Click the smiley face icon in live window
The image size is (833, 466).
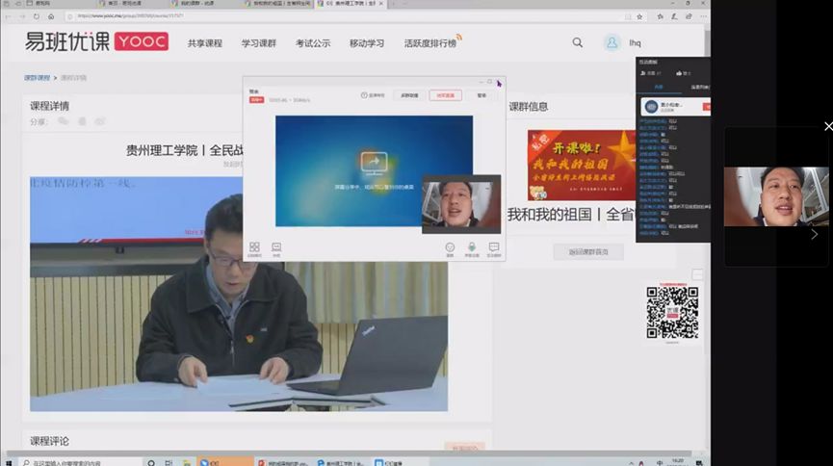[x=450, y=248]
